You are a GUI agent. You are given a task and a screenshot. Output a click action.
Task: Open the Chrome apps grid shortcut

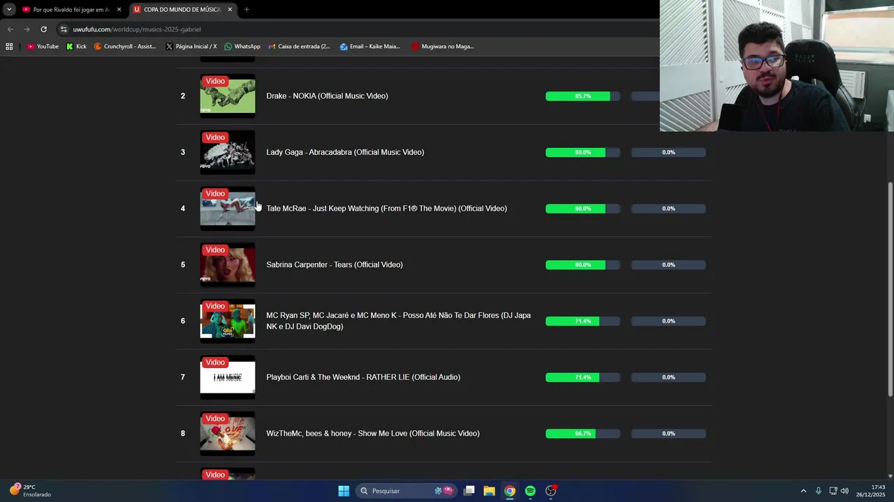[x=9, y=47]
